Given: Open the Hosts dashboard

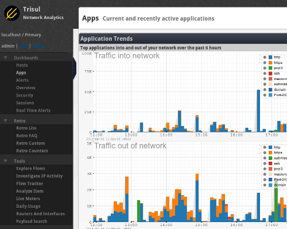Looking at the screenshot, I should coord(22,65).
